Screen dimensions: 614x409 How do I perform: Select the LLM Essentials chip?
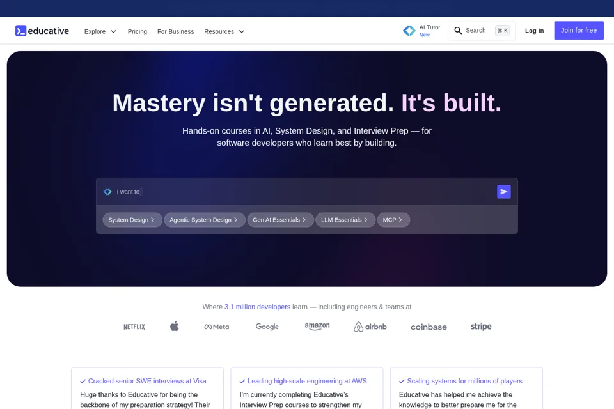pyautogui.click(x=345, y=220)
